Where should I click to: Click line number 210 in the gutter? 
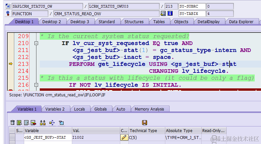tap(23, 43)
